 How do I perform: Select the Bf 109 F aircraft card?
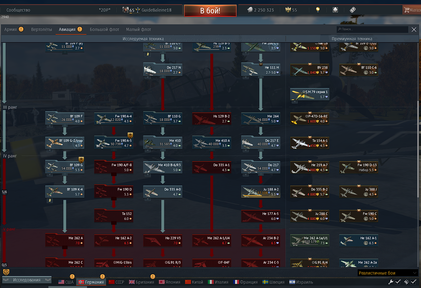click(65, 119)
